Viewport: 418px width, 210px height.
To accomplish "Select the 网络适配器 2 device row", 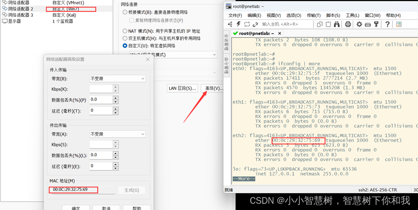I will (x=56, y=9).
